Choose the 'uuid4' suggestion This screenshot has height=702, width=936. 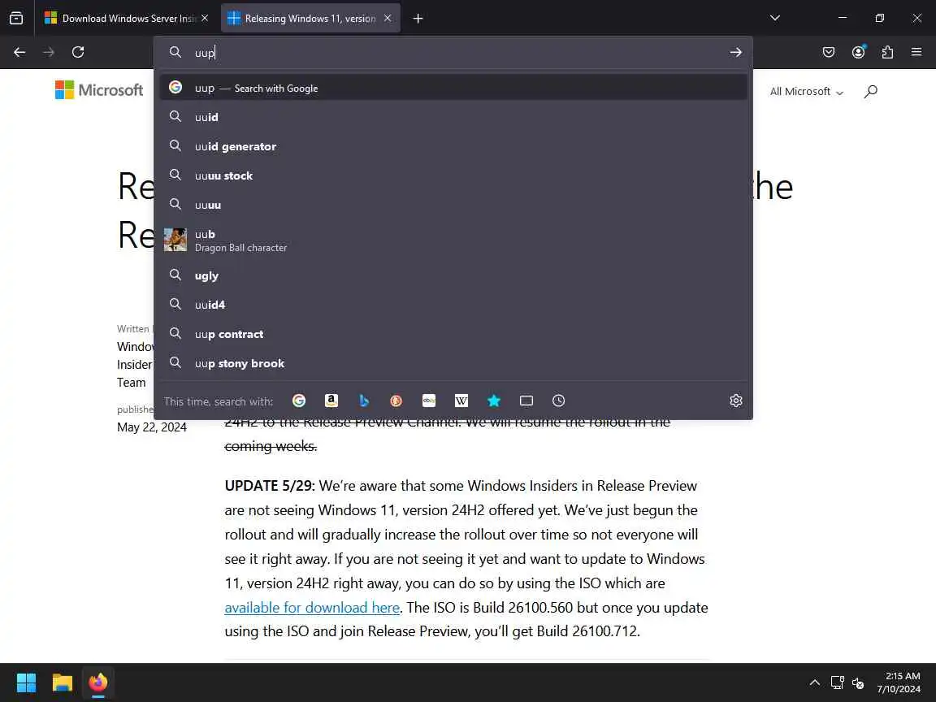pos(453,305)
